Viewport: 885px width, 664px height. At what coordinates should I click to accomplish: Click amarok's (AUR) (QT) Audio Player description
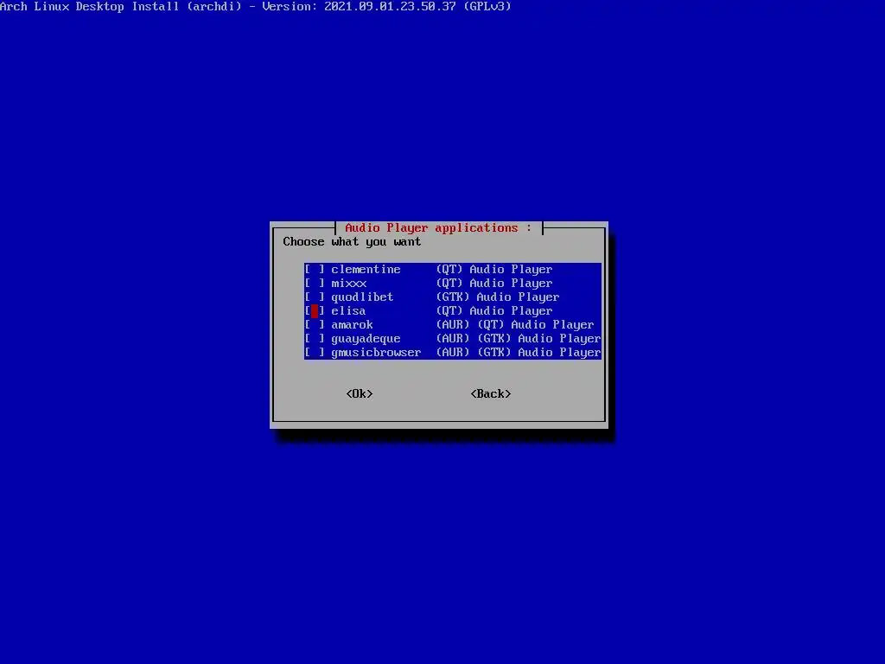(x=515, y=325)
